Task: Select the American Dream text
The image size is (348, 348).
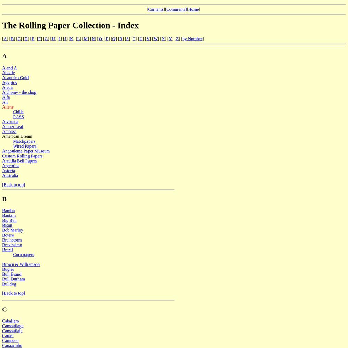Action: [17, 136]
